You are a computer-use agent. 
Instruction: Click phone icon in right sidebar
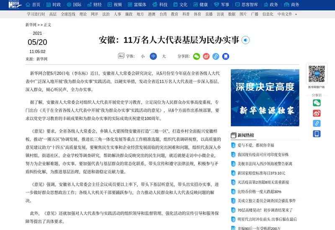click(317, 134)
